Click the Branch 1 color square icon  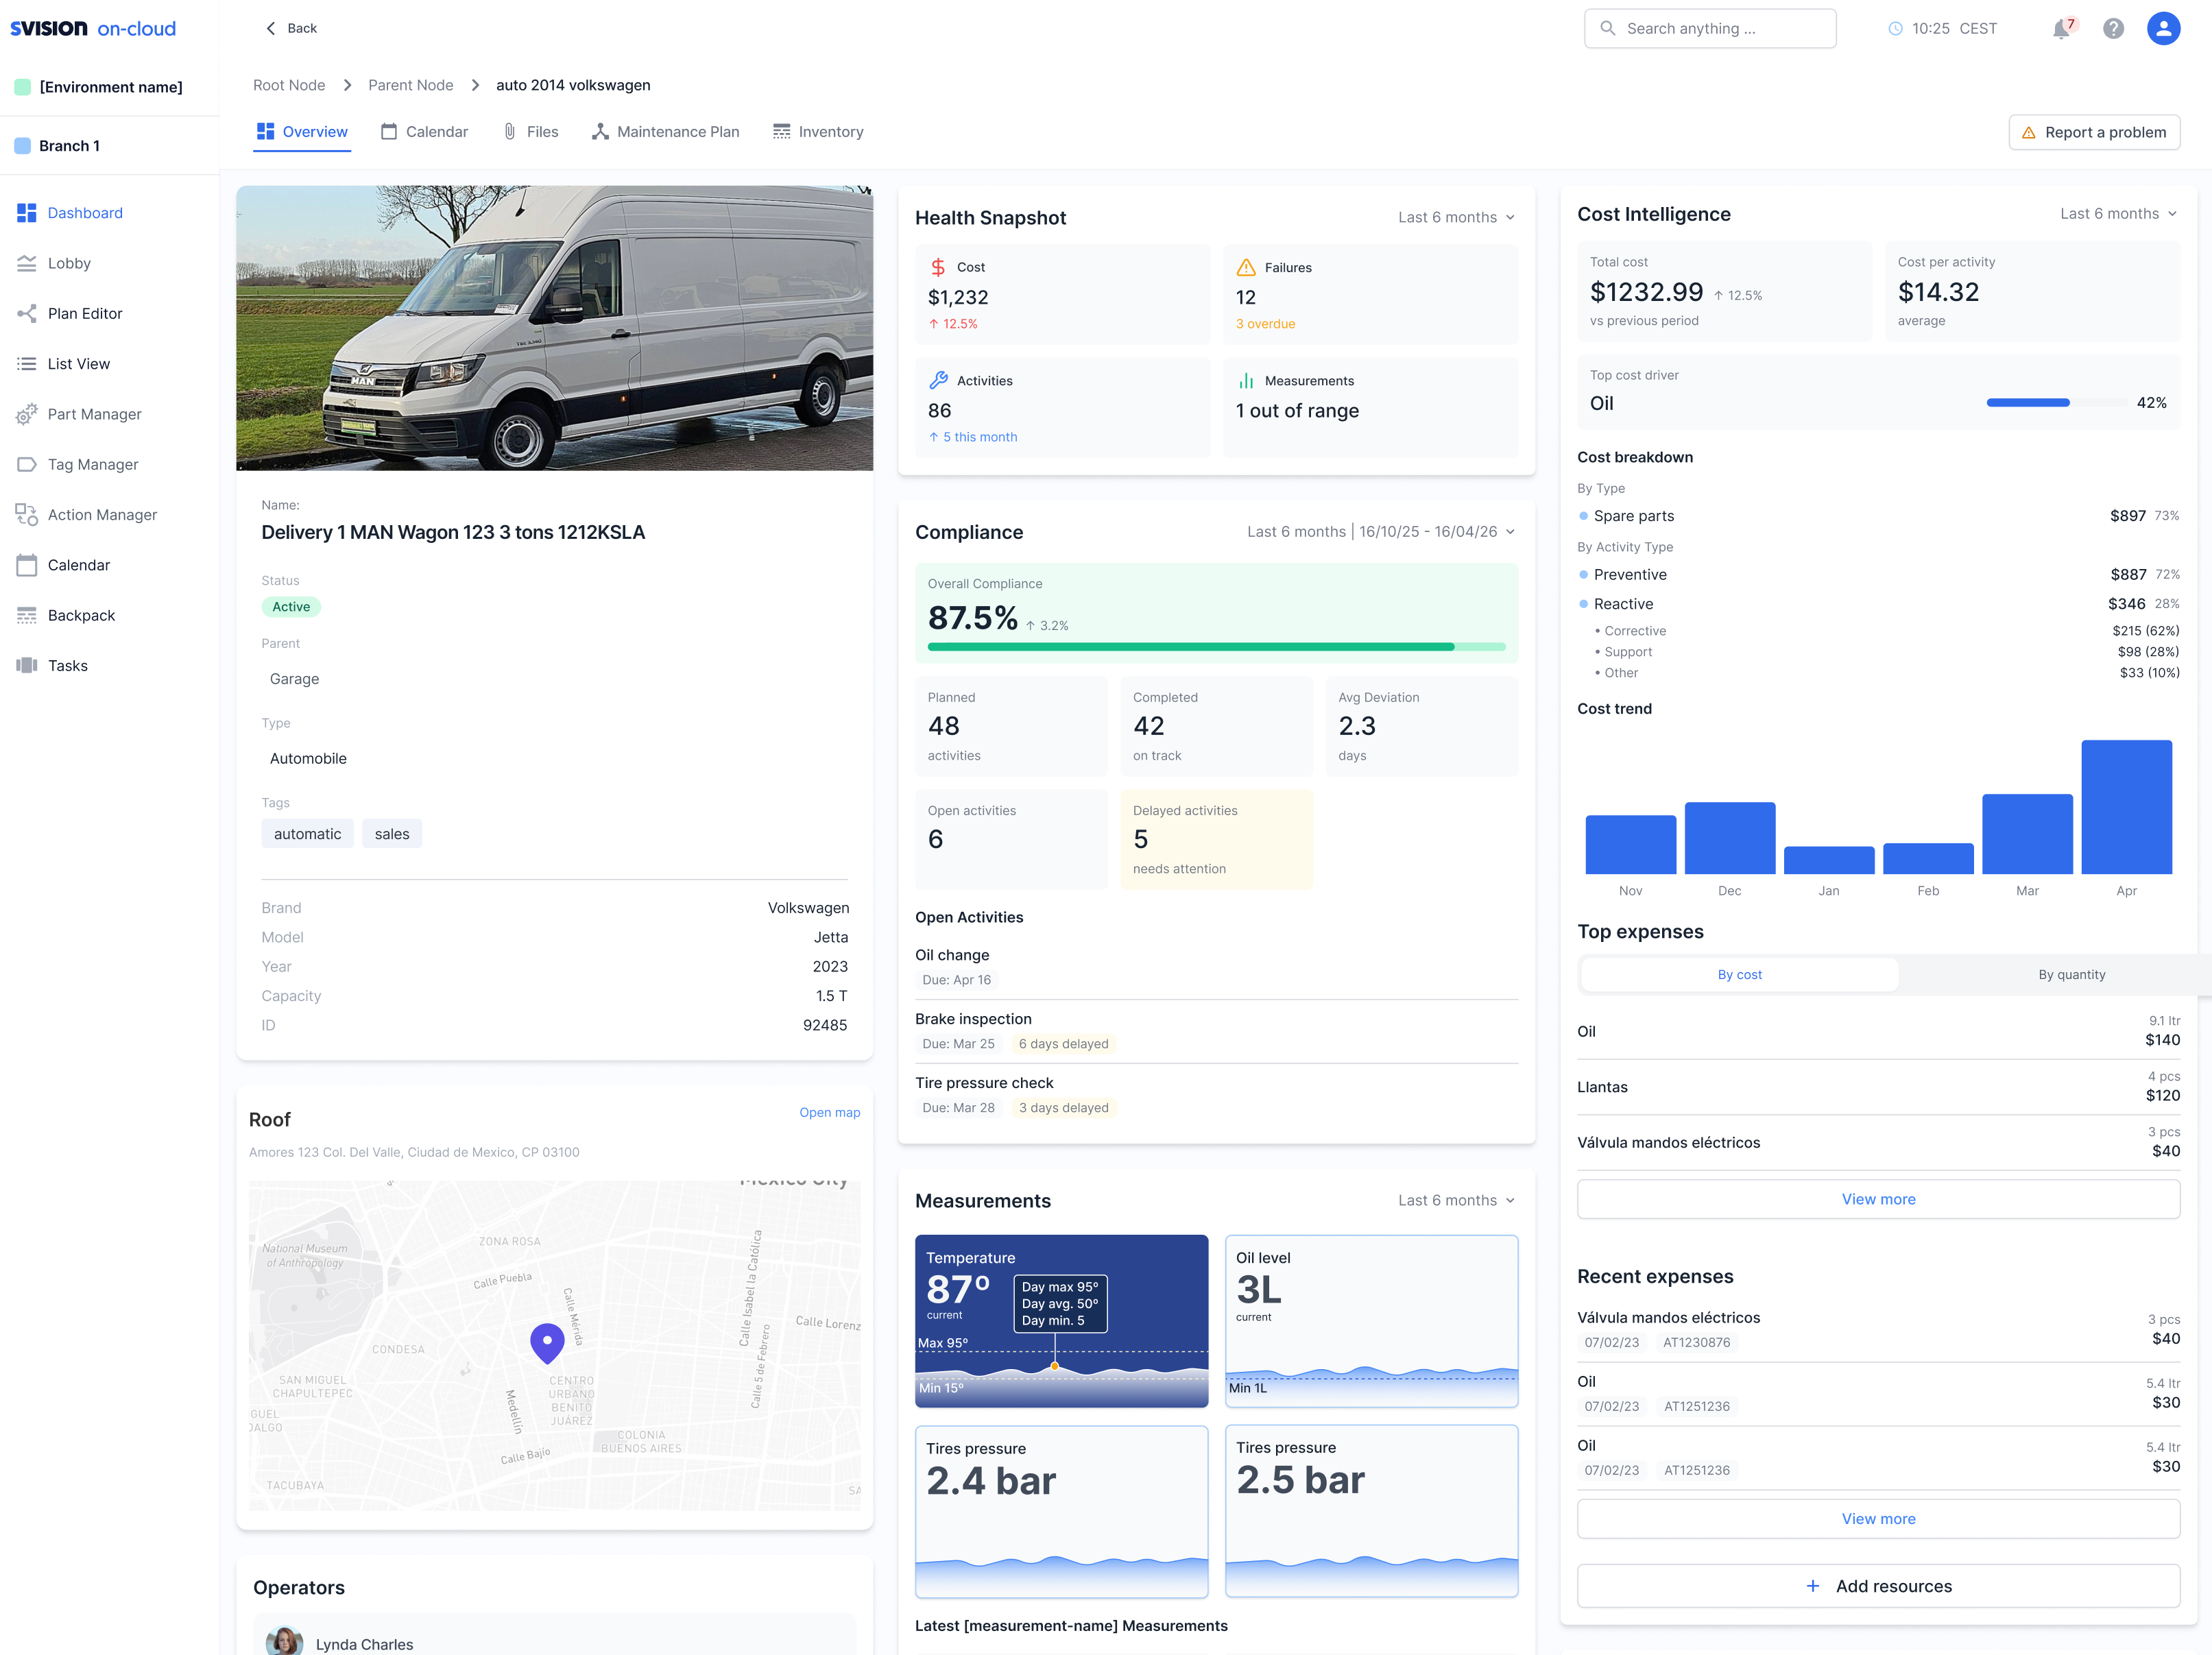click(x=23, y=145)
